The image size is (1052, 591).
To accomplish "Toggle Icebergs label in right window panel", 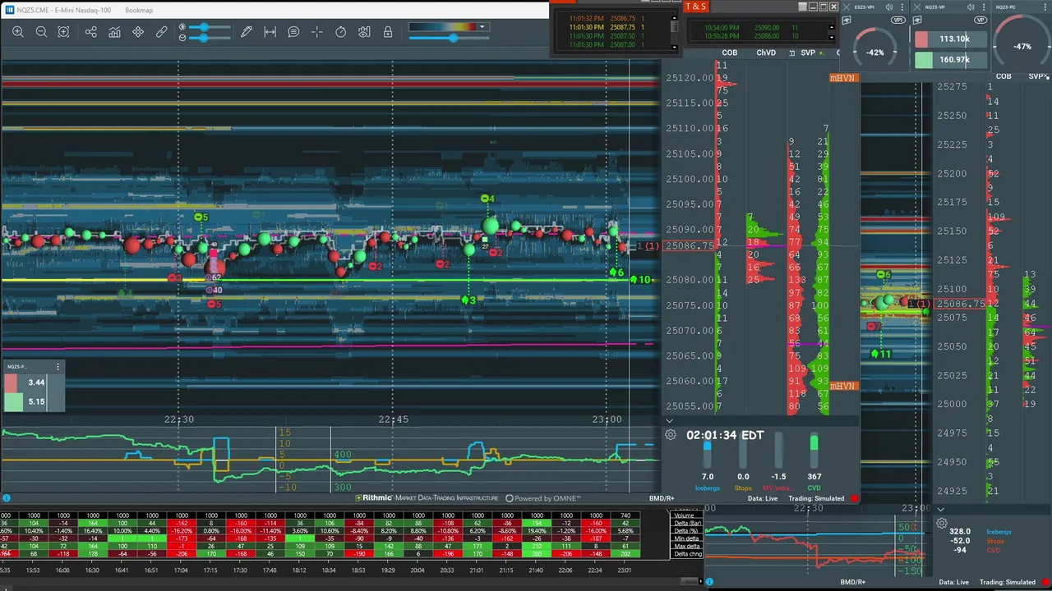I will tap(999, 532).
